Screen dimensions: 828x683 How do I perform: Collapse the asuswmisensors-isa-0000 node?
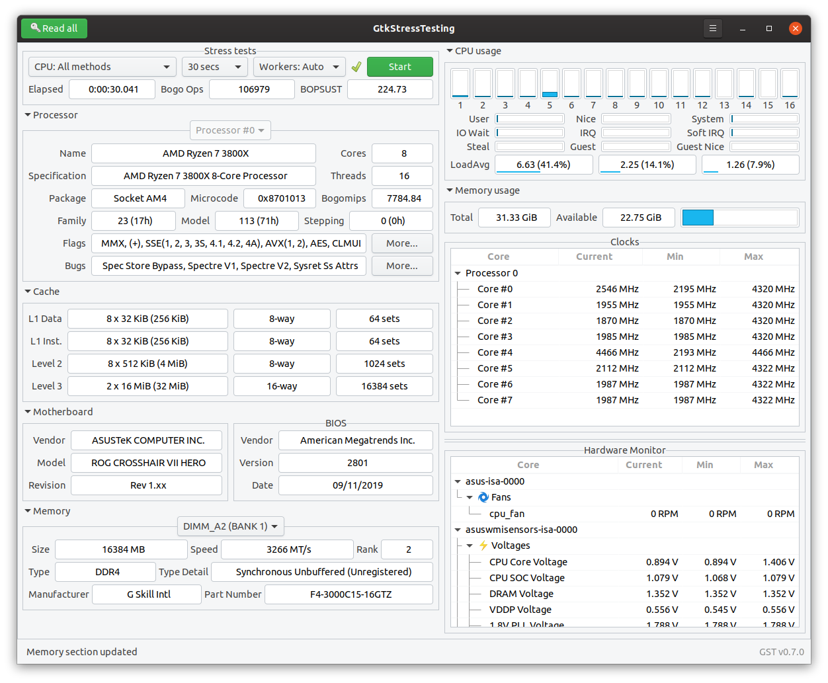pos(458,530)
